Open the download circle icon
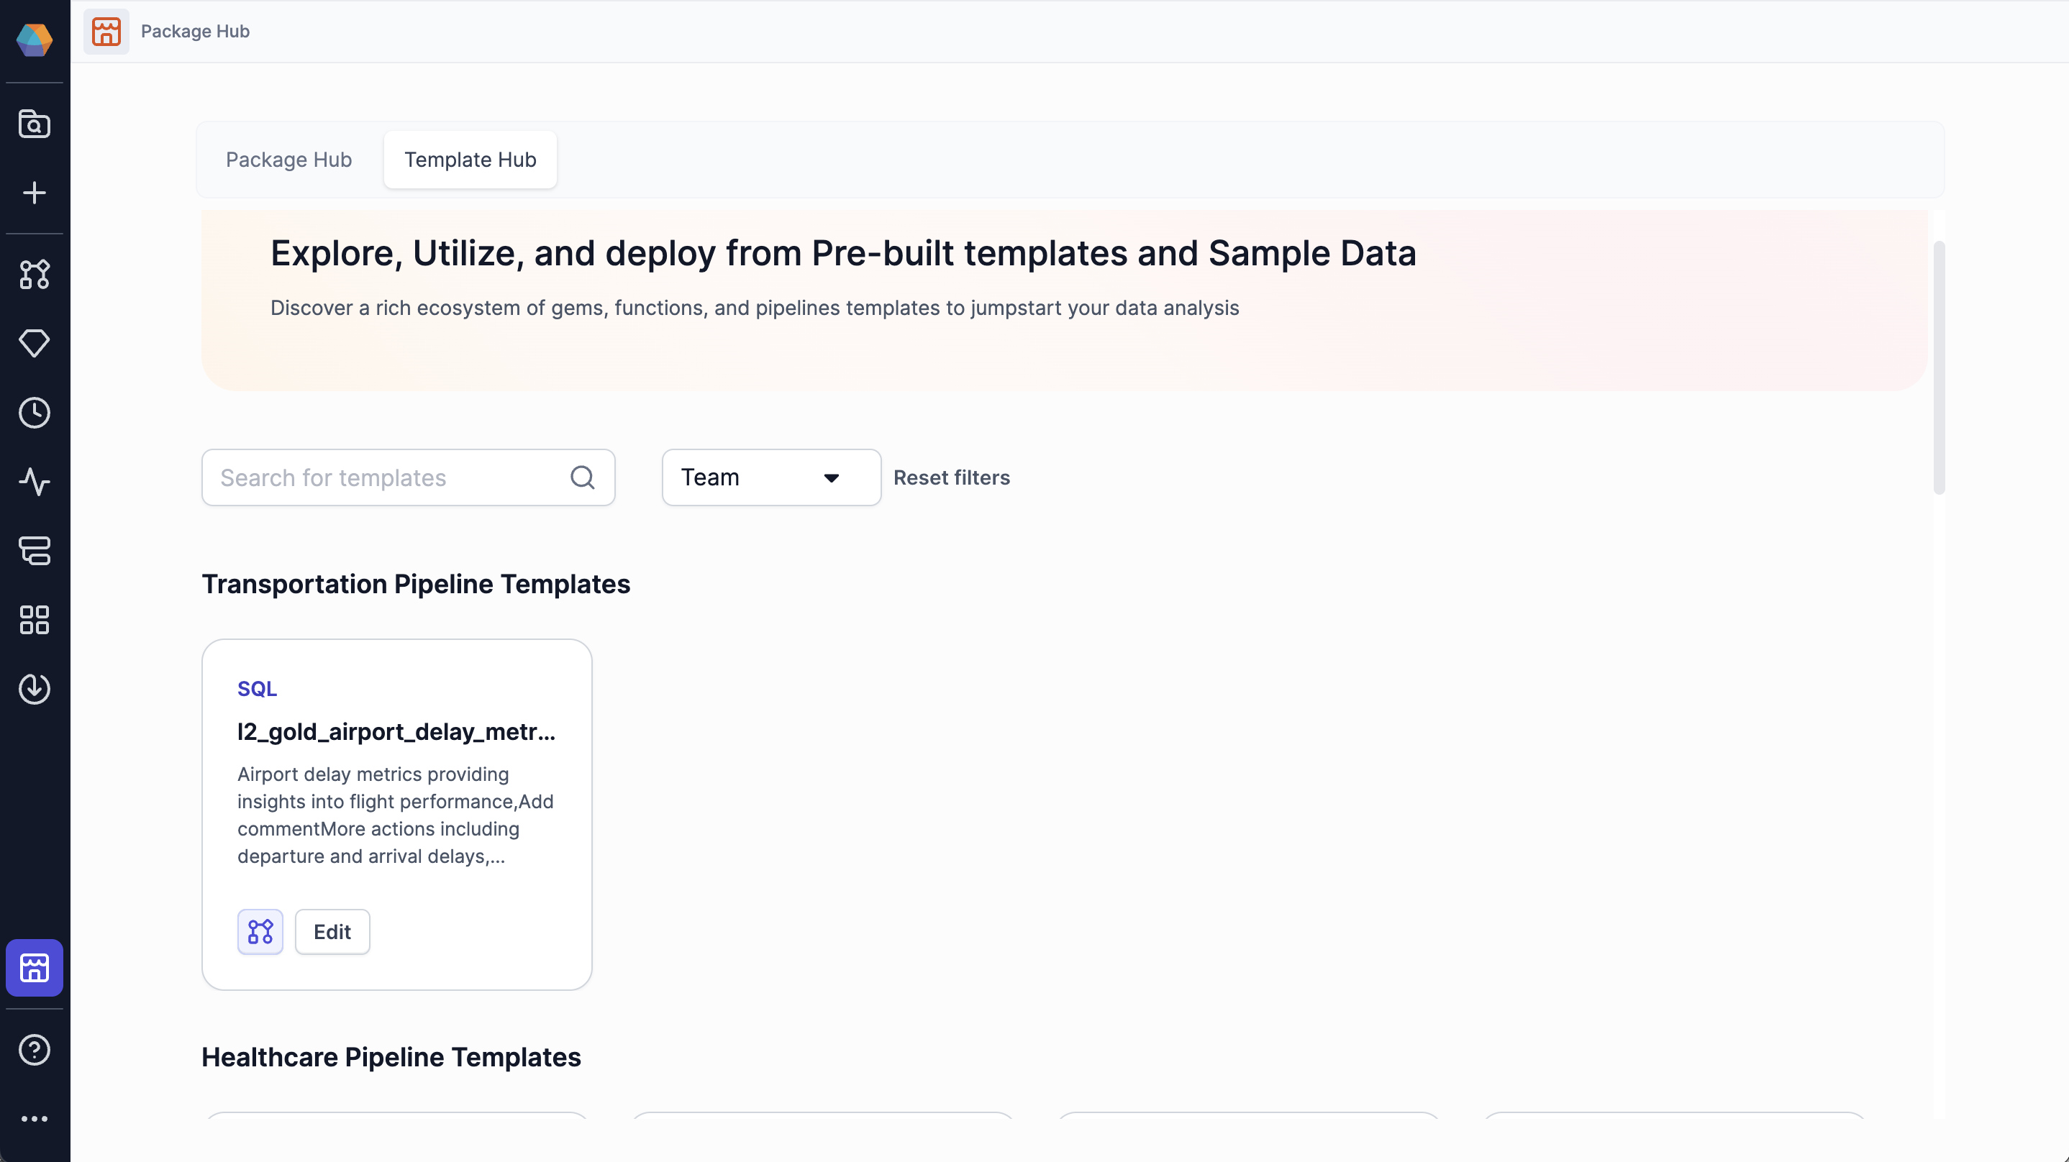 point(35,689)
